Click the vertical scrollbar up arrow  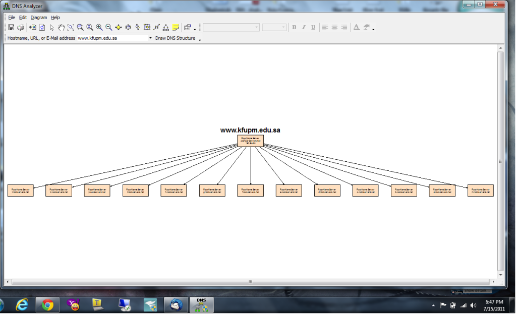[500, 48]
